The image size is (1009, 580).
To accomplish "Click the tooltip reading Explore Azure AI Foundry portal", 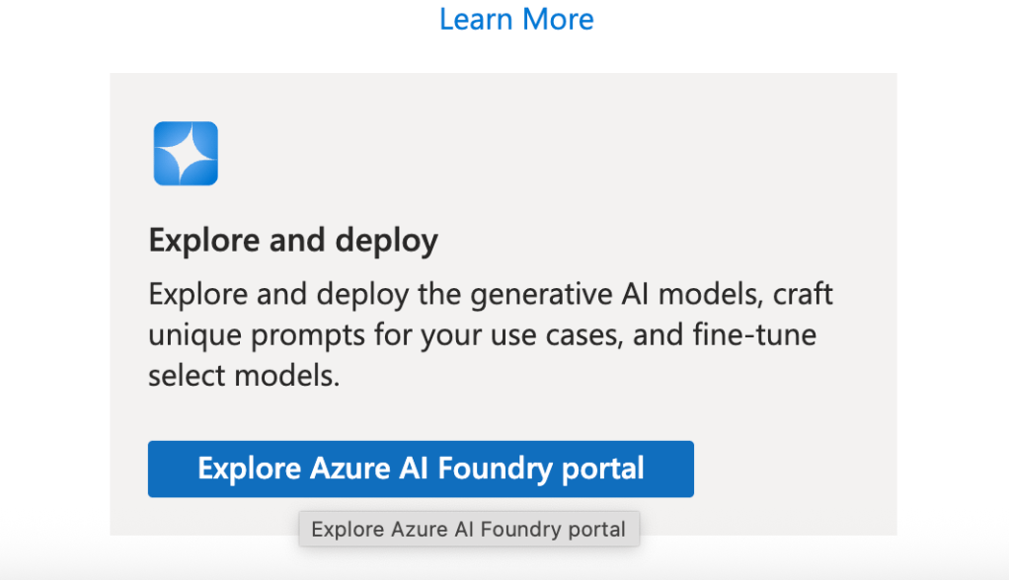I will coord(469,530).
